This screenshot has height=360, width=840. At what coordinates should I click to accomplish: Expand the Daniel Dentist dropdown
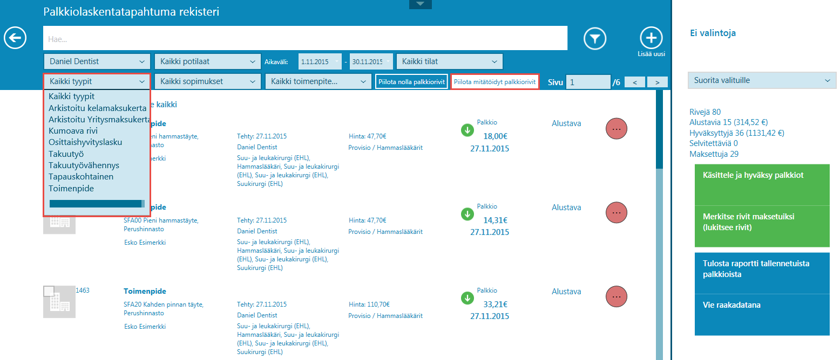97,61
